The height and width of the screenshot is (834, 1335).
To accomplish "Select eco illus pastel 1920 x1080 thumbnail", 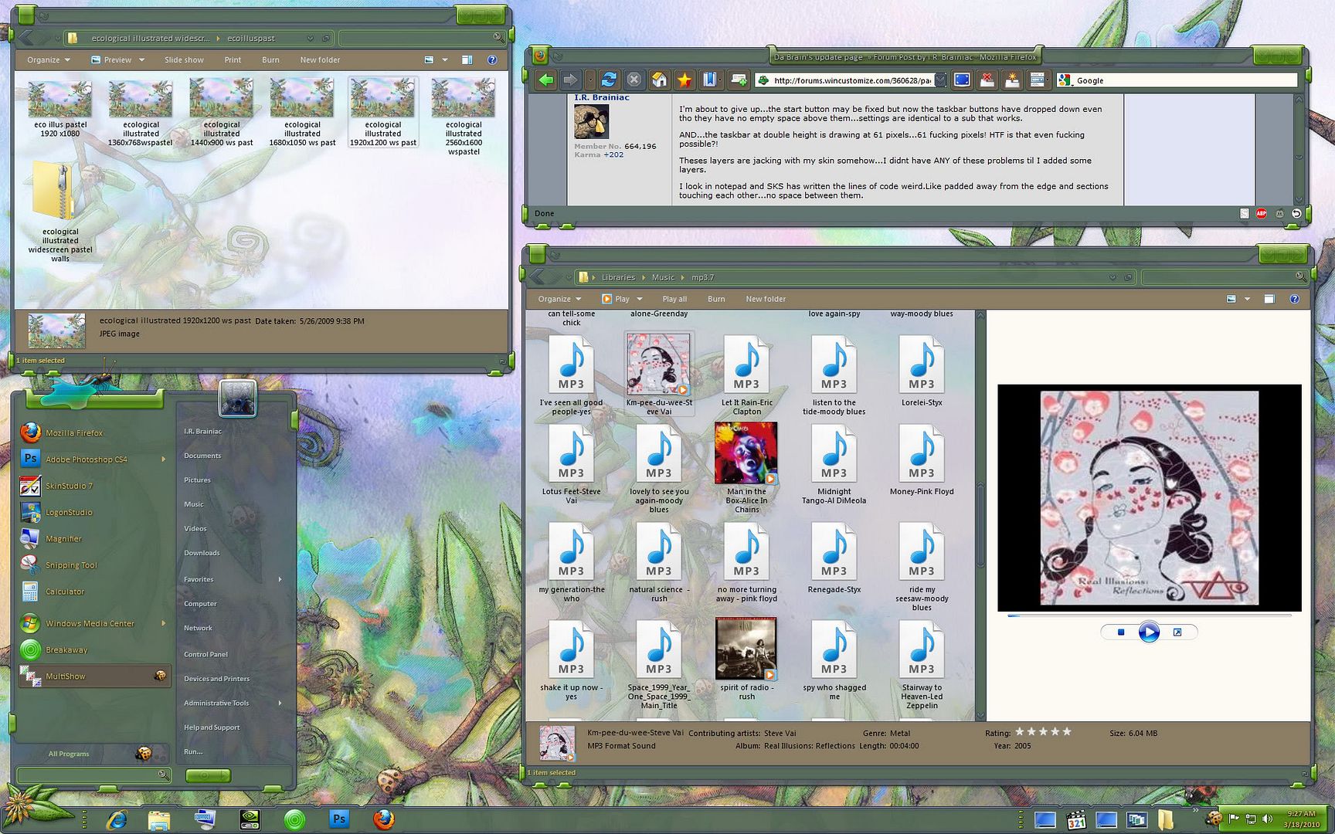I will [60, 108].
